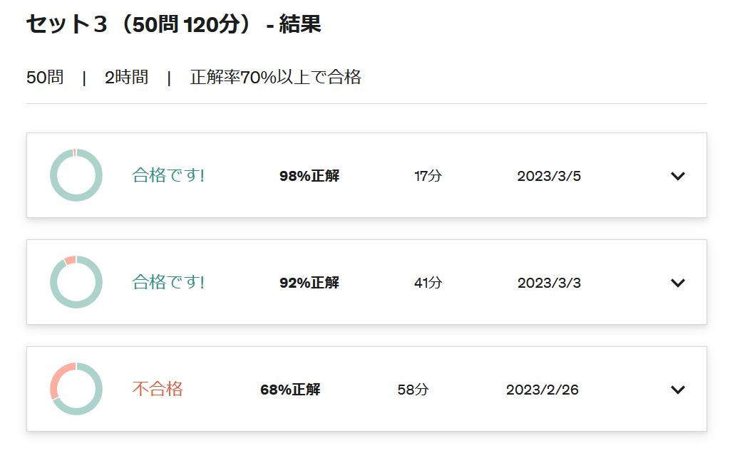
Task: Click the red 不合格 label
Action: (158, 389)
